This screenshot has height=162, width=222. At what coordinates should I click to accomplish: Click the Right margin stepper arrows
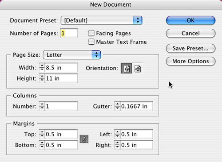(117, 145)
